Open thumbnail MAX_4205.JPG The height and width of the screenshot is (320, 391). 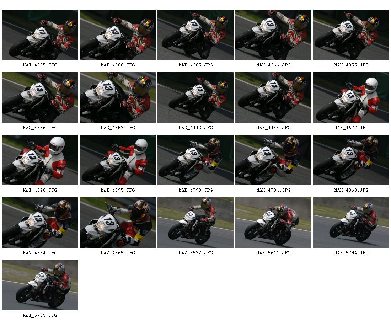tap(40, 35)
